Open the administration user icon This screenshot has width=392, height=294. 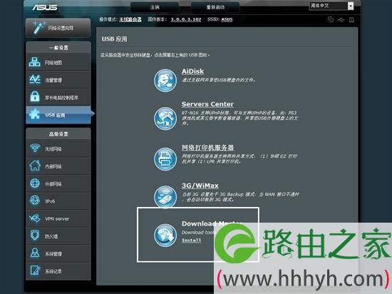coord(34,253)
